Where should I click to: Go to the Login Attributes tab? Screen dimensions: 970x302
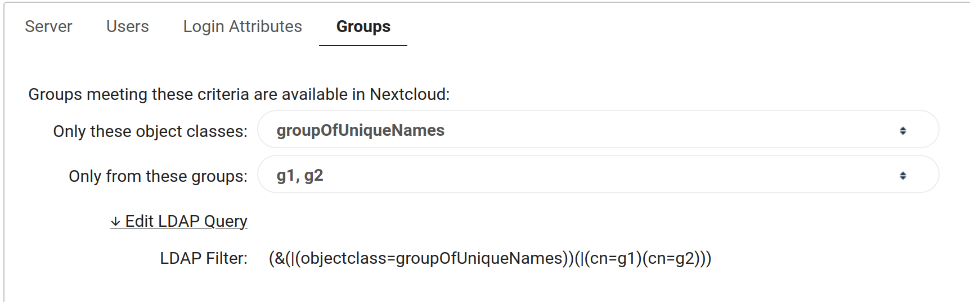tap(242, 26)
